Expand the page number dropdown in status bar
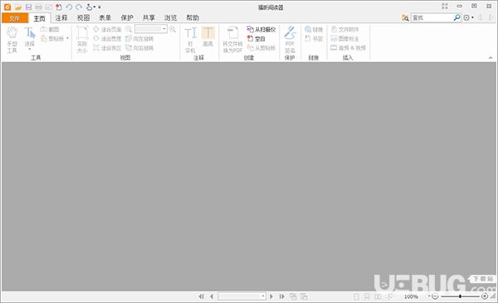This screenshot has height=303, width=498. click(263, 296)
